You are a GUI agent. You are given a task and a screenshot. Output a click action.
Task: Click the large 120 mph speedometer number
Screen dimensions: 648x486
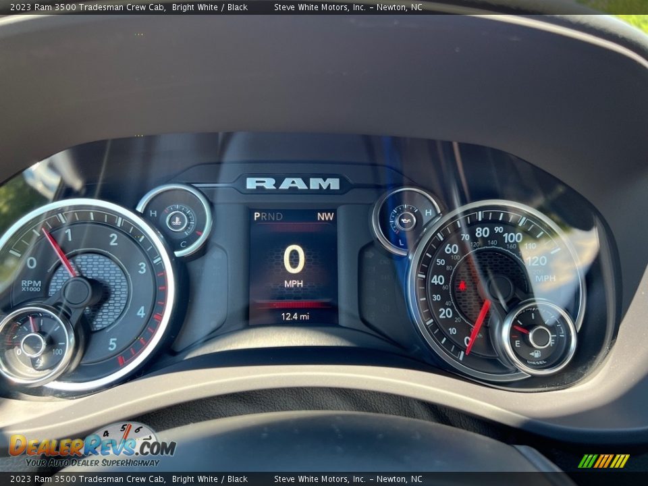coord(537,261)
